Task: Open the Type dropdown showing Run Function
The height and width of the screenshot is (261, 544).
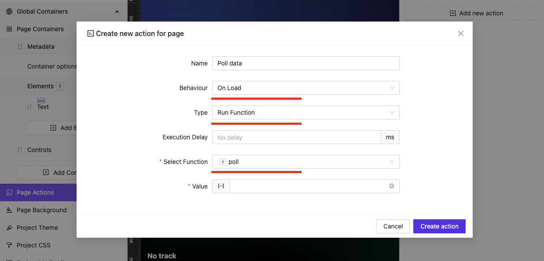Action: pyautogui.click(x=305, y=112)
